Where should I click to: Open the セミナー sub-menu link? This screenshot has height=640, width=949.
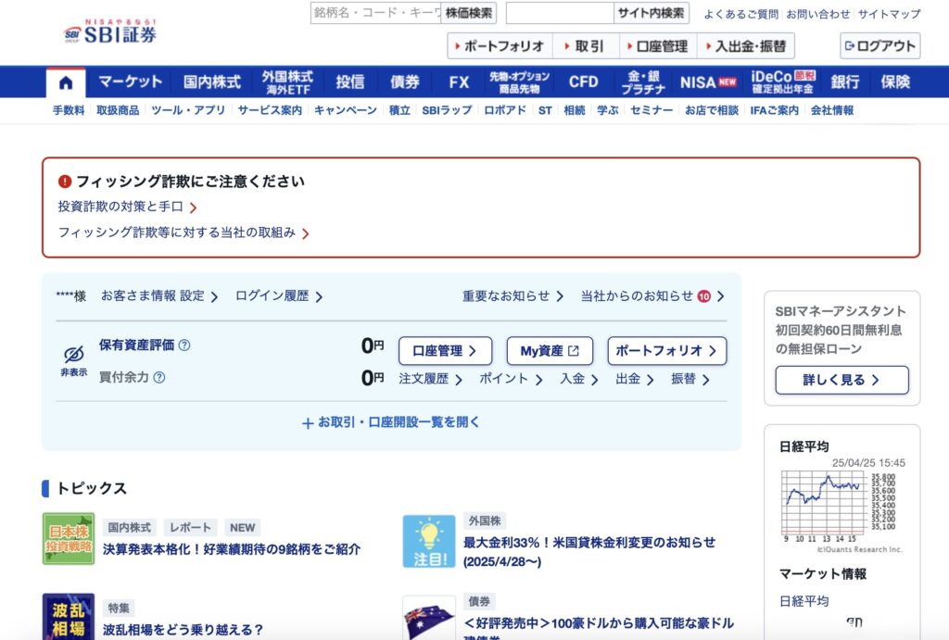pos(652,111)
